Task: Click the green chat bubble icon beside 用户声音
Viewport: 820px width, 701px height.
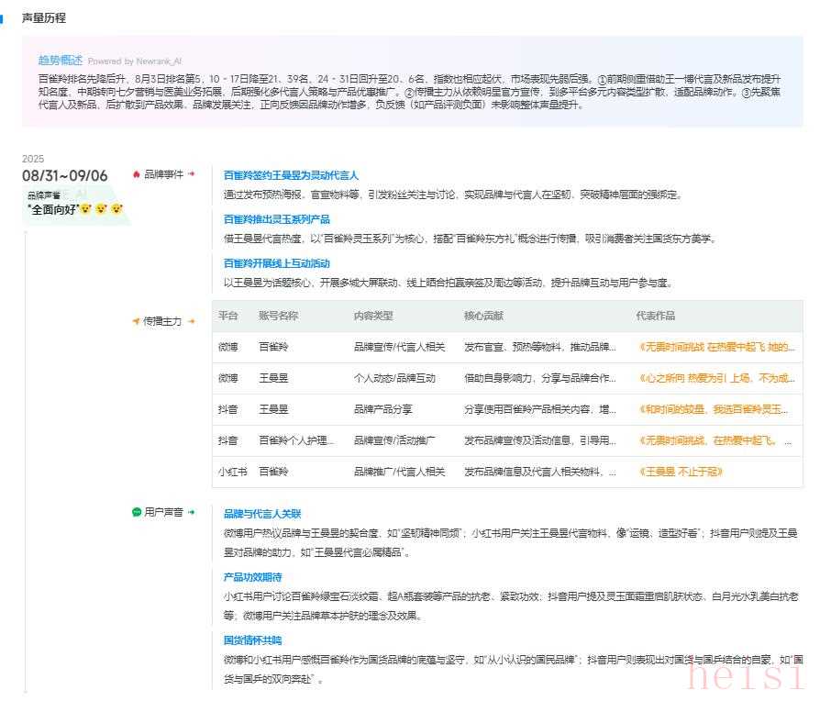Action: (137, 513)
